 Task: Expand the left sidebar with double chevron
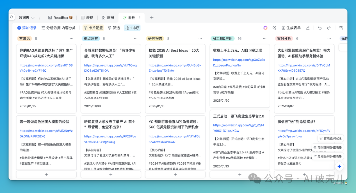pyautogui.click(x=12, y=17)
